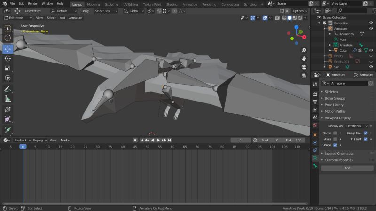The width and height of the screenshot is (376, 211).
Task: Open the File menu
Action: (x=12, y=4)
